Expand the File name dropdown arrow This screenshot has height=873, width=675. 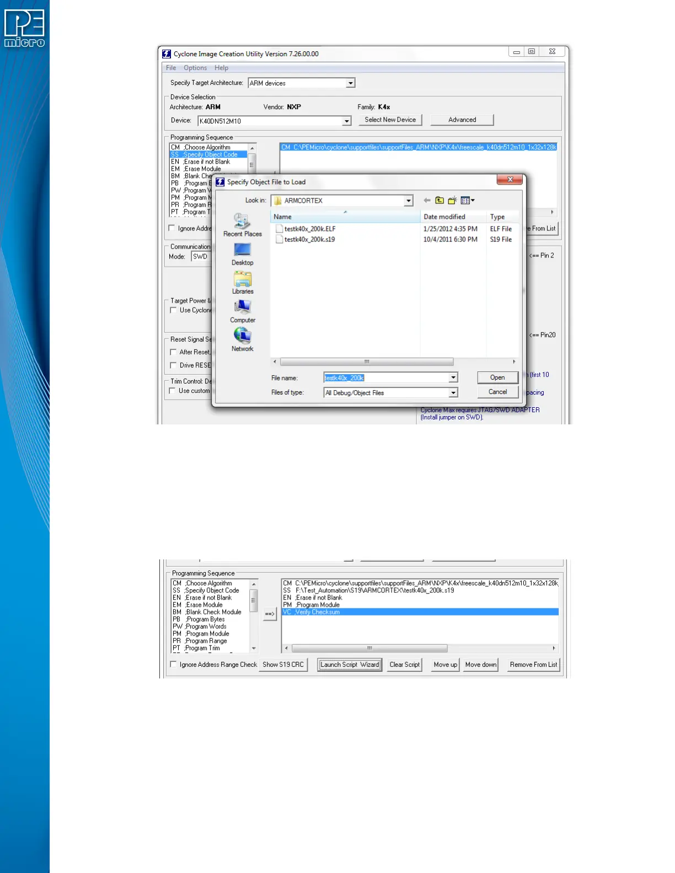[x=453, y=378]
